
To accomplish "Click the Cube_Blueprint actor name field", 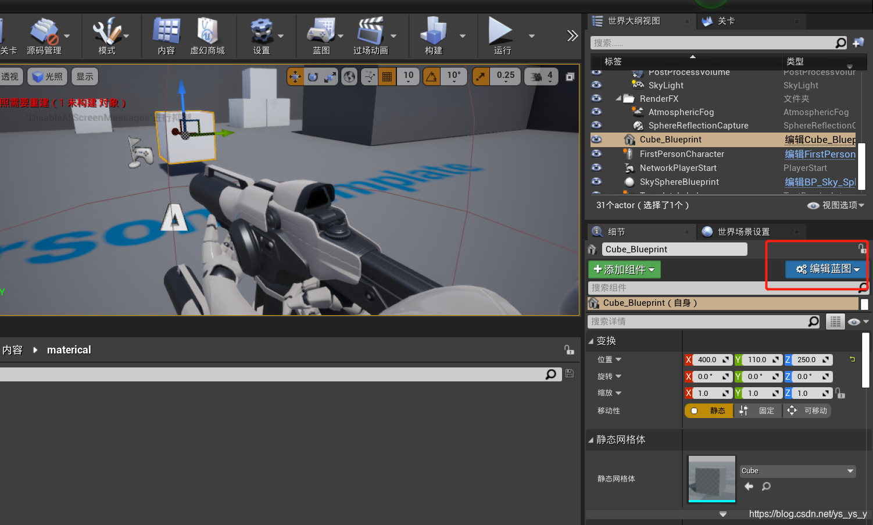I will pos(674,249).
